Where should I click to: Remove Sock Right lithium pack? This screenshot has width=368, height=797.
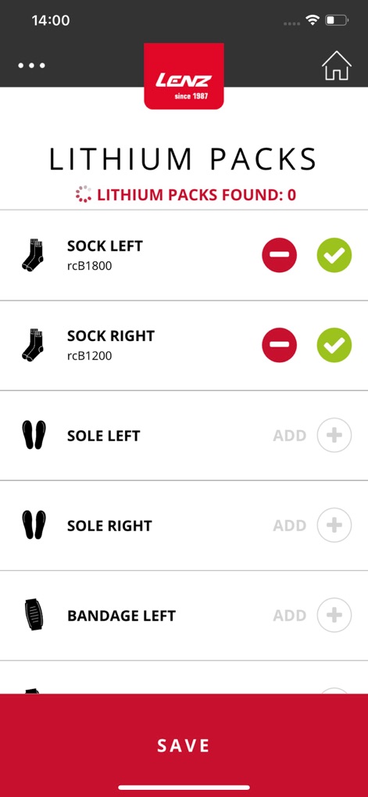point(279,345)
